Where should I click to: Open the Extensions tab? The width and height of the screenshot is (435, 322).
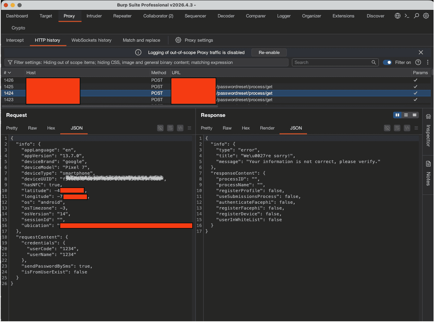343,16
